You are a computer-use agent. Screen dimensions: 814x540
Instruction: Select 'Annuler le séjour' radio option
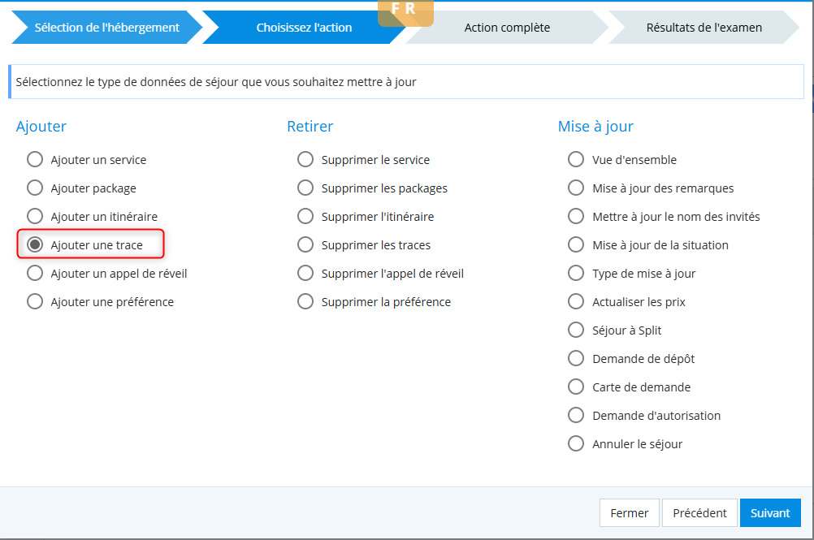coord(576,444)
